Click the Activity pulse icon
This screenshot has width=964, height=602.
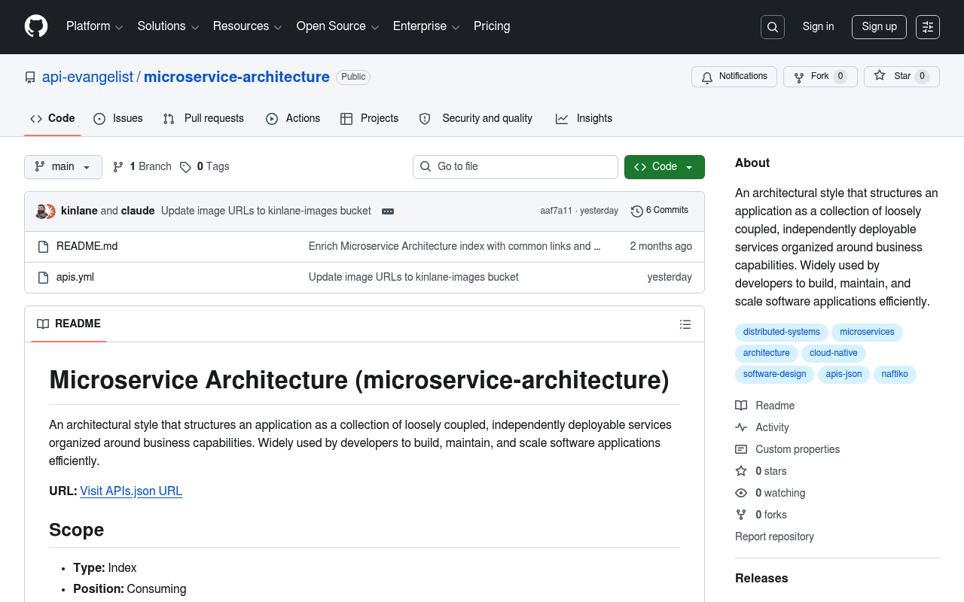pyautogui.click(x=741, y=427)
